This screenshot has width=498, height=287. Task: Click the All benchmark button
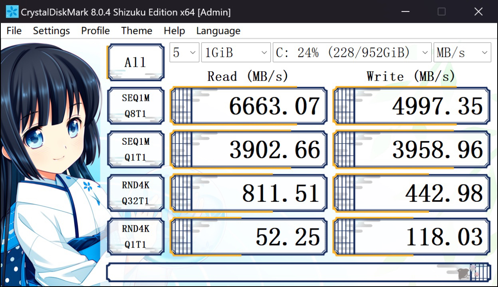coord(135,62)
